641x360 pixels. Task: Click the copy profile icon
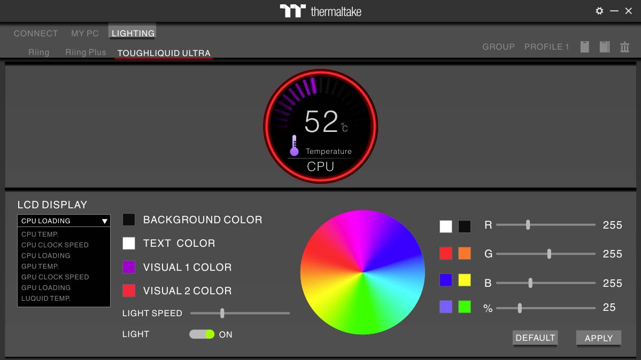[584, 47]
